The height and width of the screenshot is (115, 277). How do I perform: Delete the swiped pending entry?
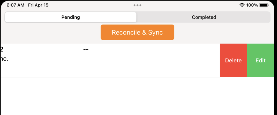pos(233,60)
